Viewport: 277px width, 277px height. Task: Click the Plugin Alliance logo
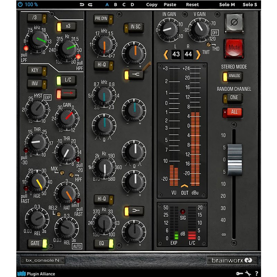coord(36,274)
